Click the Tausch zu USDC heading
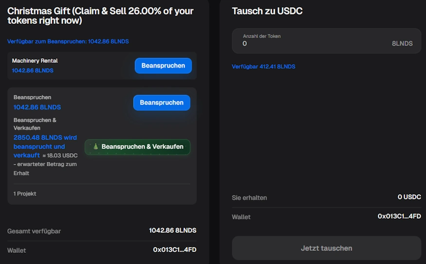The width and height of the screenshot is (426, 264). [x=267, y=11]
